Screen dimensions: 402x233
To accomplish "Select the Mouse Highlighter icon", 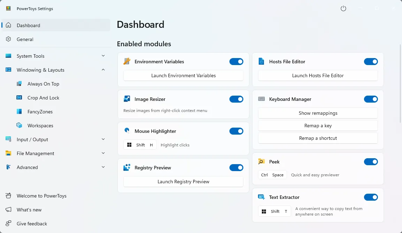I will tap(127, 131).
